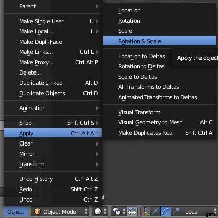Open the Object Mode dropdown
Viewport: 218px width, 218px height.
pos(60,212)
